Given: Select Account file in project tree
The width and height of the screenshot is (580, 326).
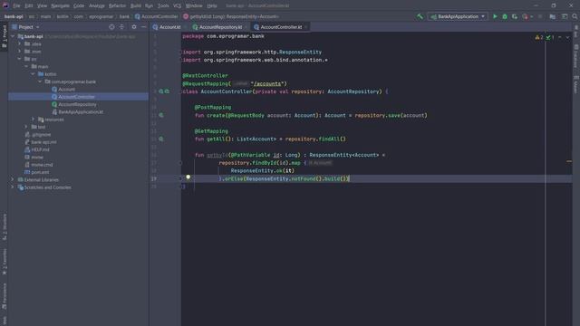Looking at the screenshot, I should 66,89.
